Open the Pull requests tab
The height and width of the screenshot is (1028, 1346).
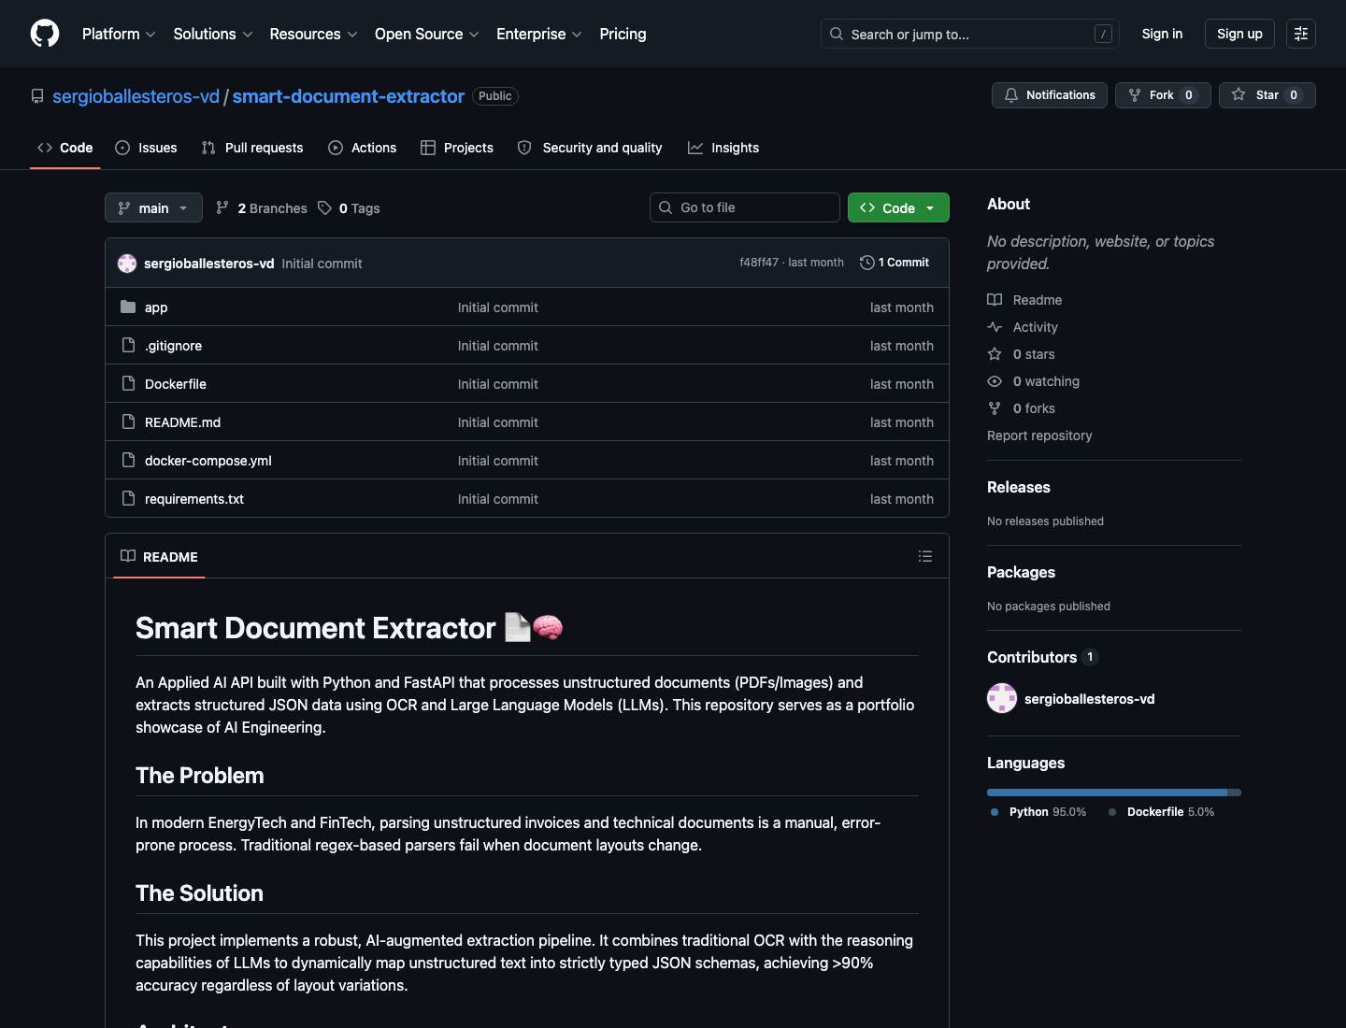pyautogui.click(x=252, y=148)
